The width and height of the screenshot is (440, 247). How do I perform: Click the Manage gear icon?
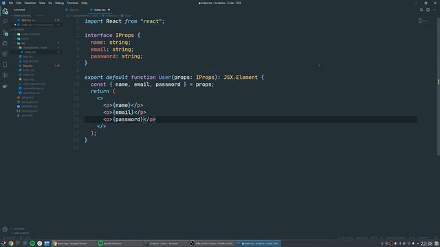(x=5, y=229)
